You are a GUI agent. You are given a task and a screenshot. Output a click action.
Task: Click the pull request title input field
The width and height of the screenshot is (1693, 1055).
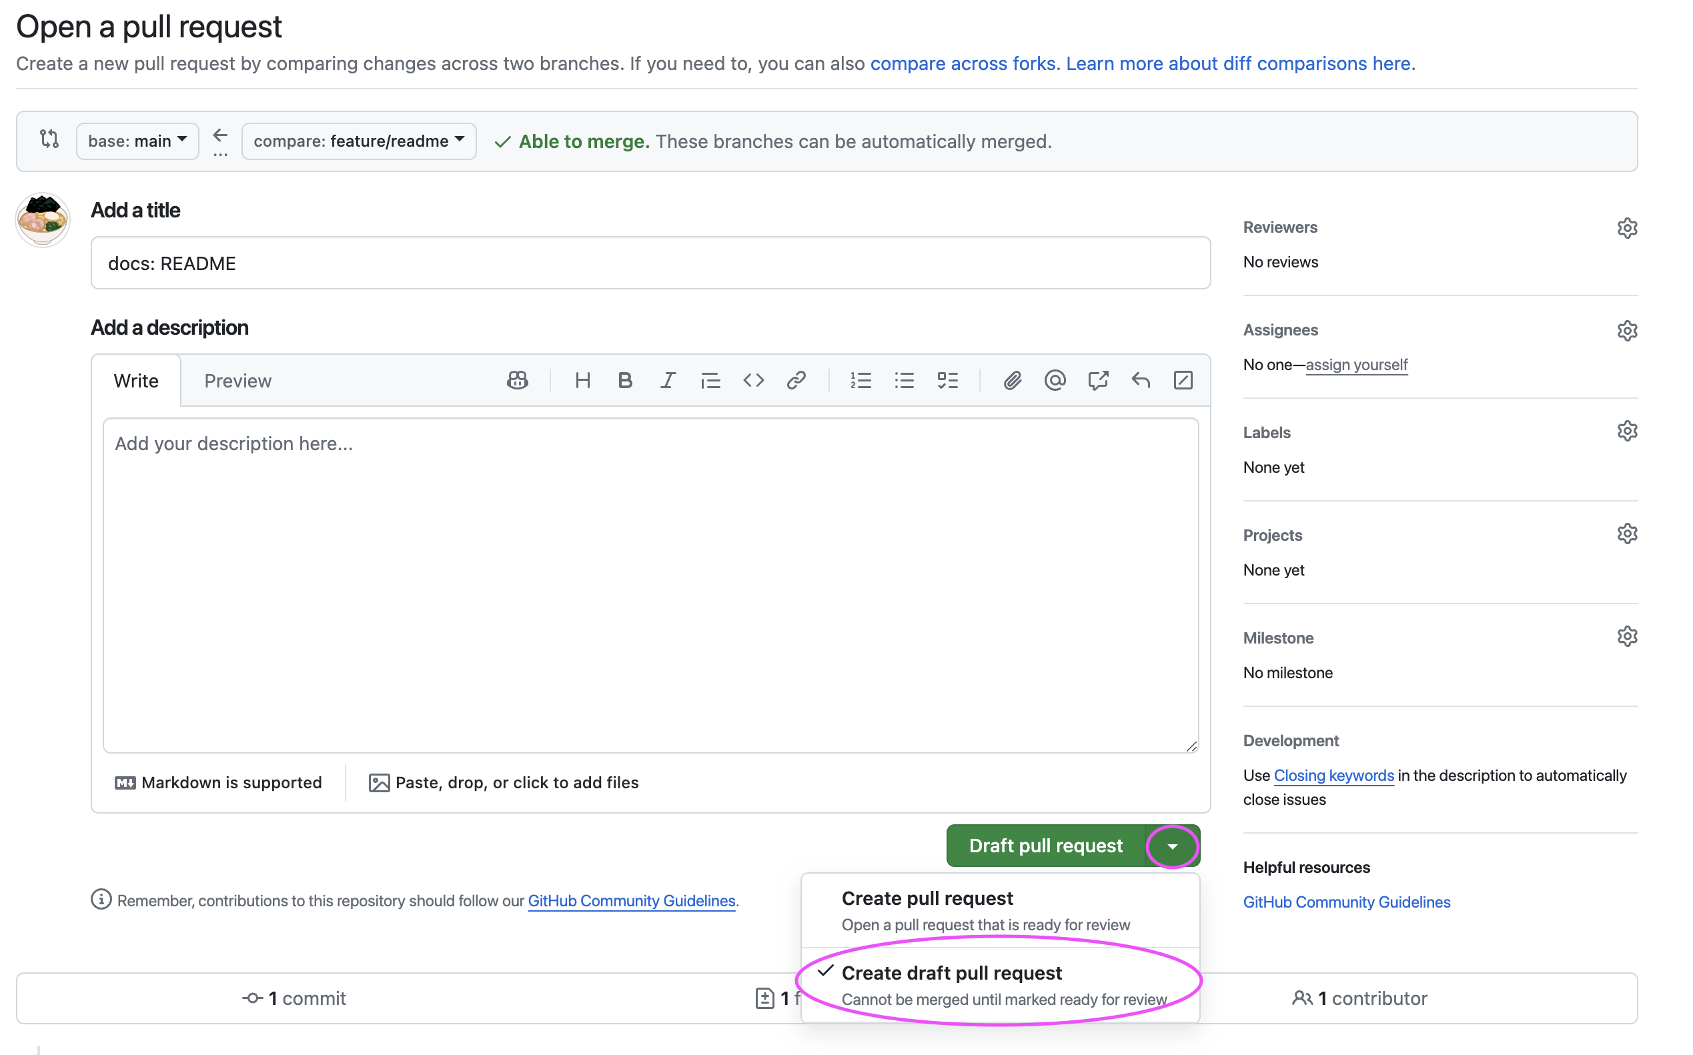650,264
